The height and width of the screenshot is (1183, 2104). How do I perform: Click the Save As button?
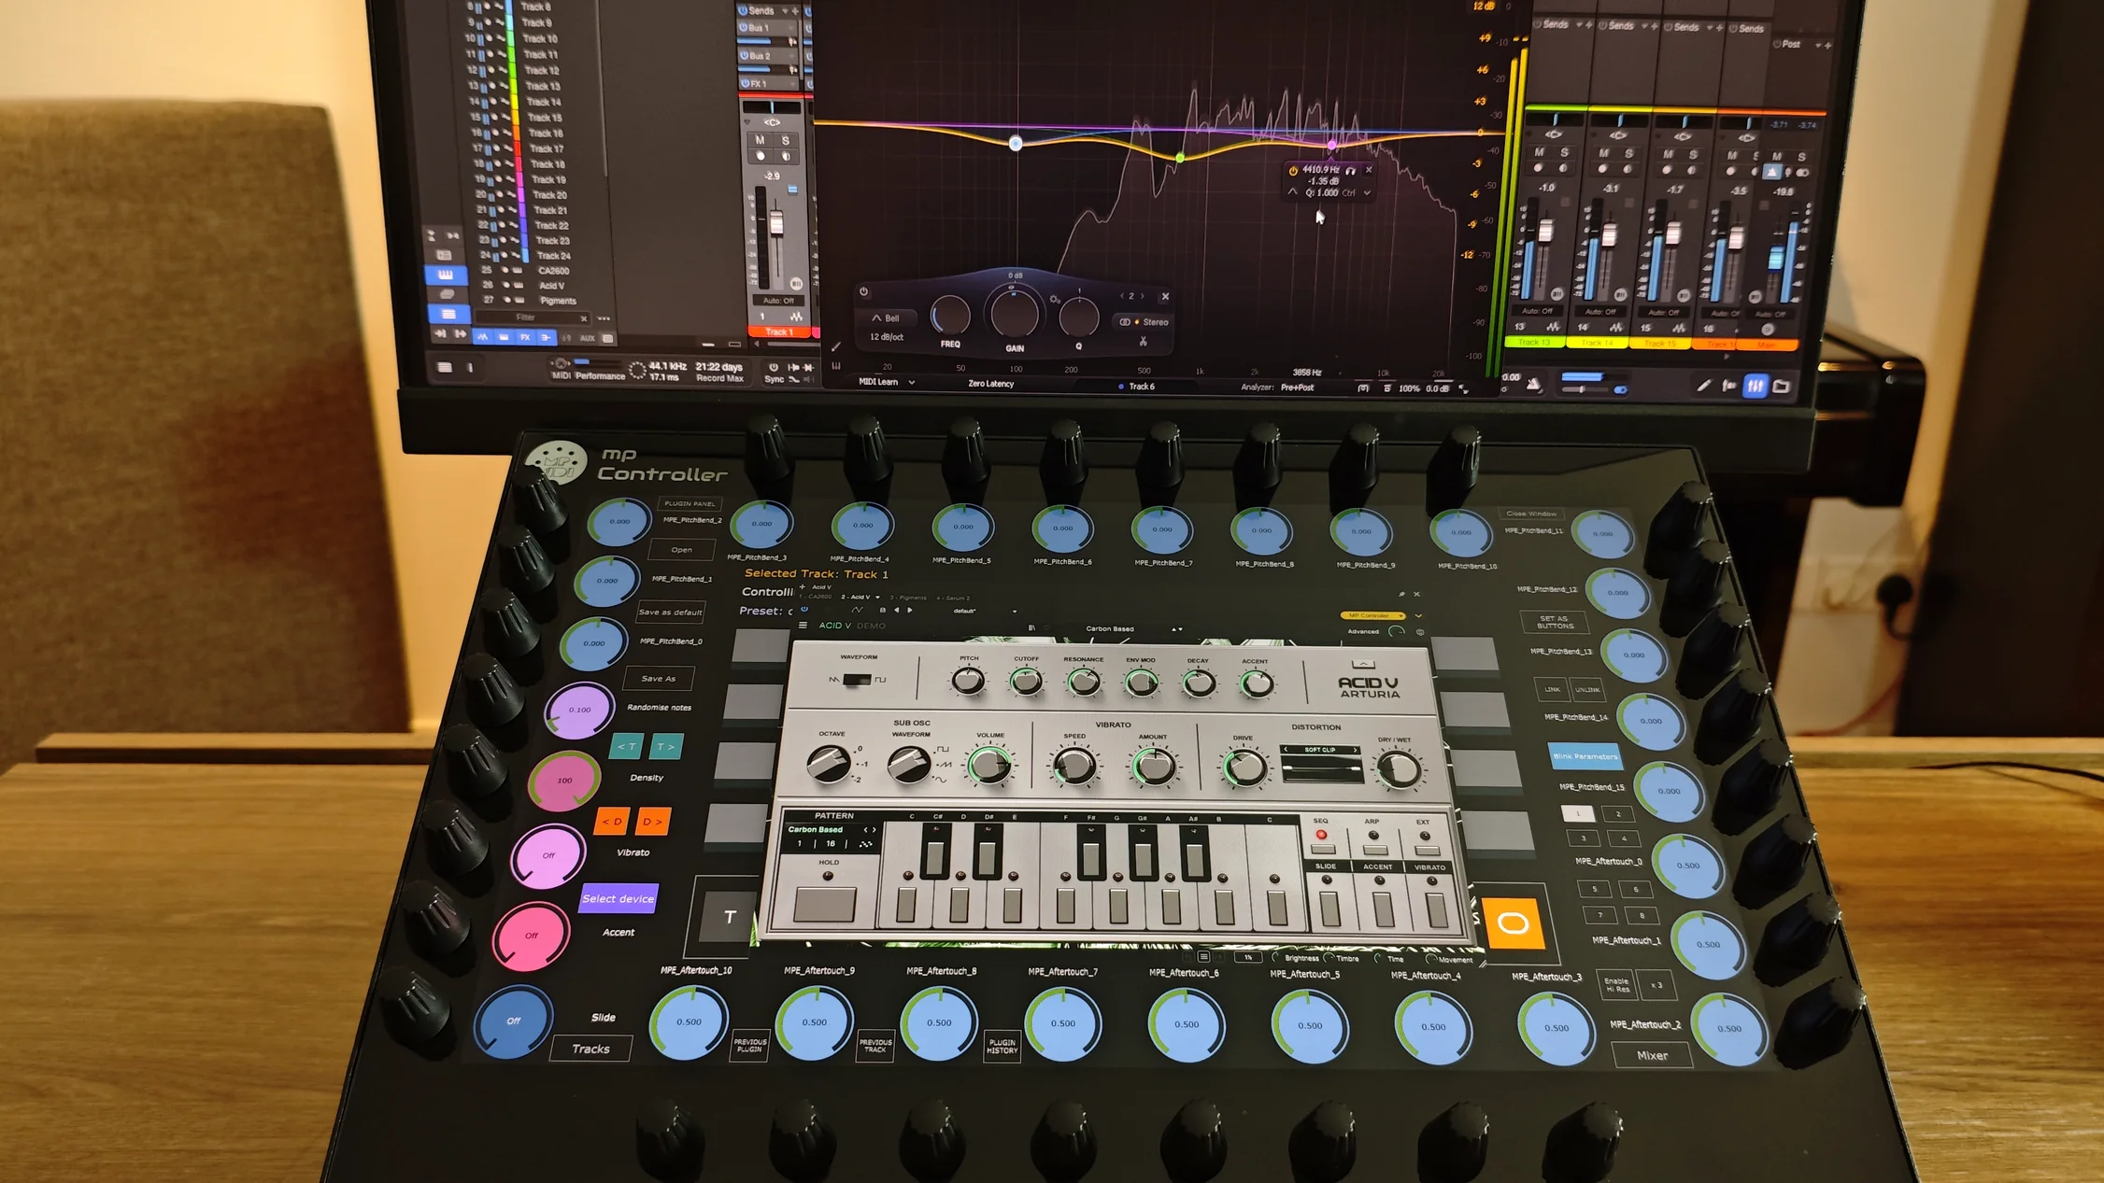pyautogui.click(x=658, y=679)
